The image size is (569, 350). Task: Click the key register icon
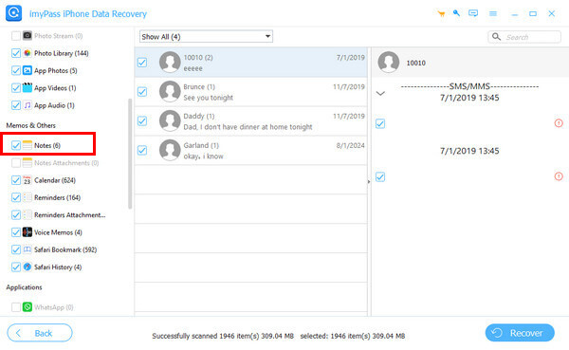click(456, 13)
